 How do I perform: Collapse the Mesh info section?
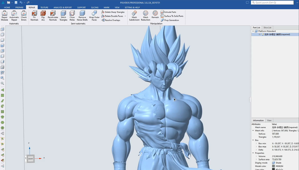(253, 131)
